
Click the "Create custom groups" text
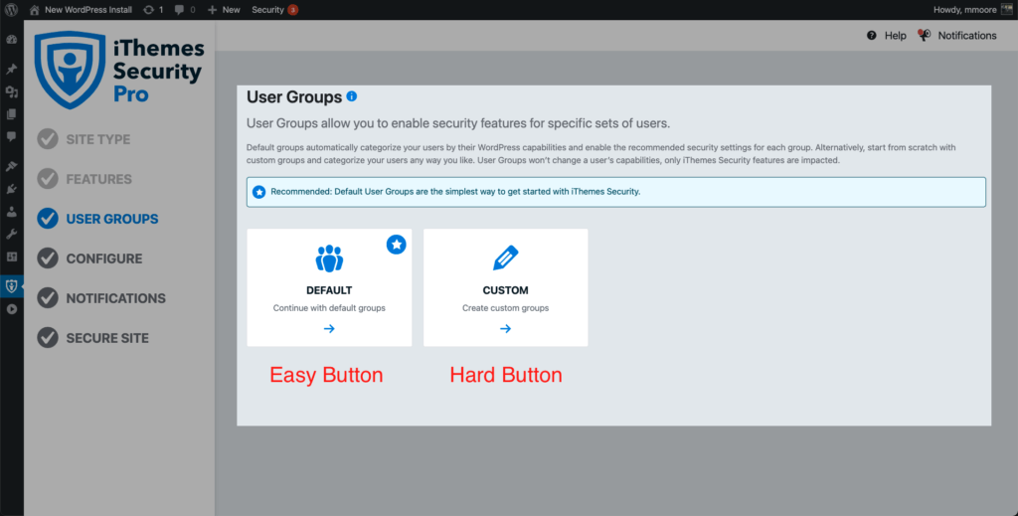pyautogui.click(x=506, y=308)
